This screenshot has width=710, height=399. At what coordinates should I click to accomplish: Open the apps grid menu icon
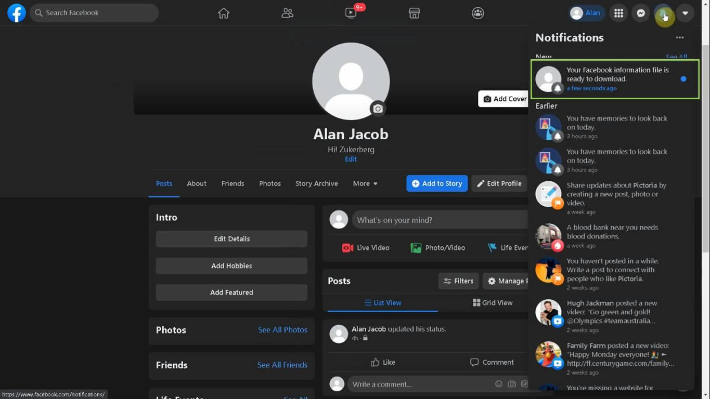coord(618,13)
